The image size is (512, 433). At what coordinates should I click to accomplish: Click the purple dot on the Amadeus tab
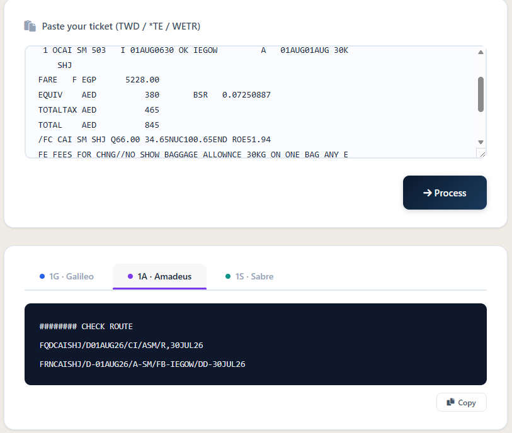coord(130,276)
